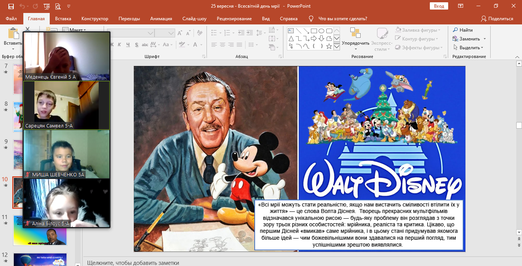Select the five-point star shape
The image size is (522, 266).
coord(329,46)
